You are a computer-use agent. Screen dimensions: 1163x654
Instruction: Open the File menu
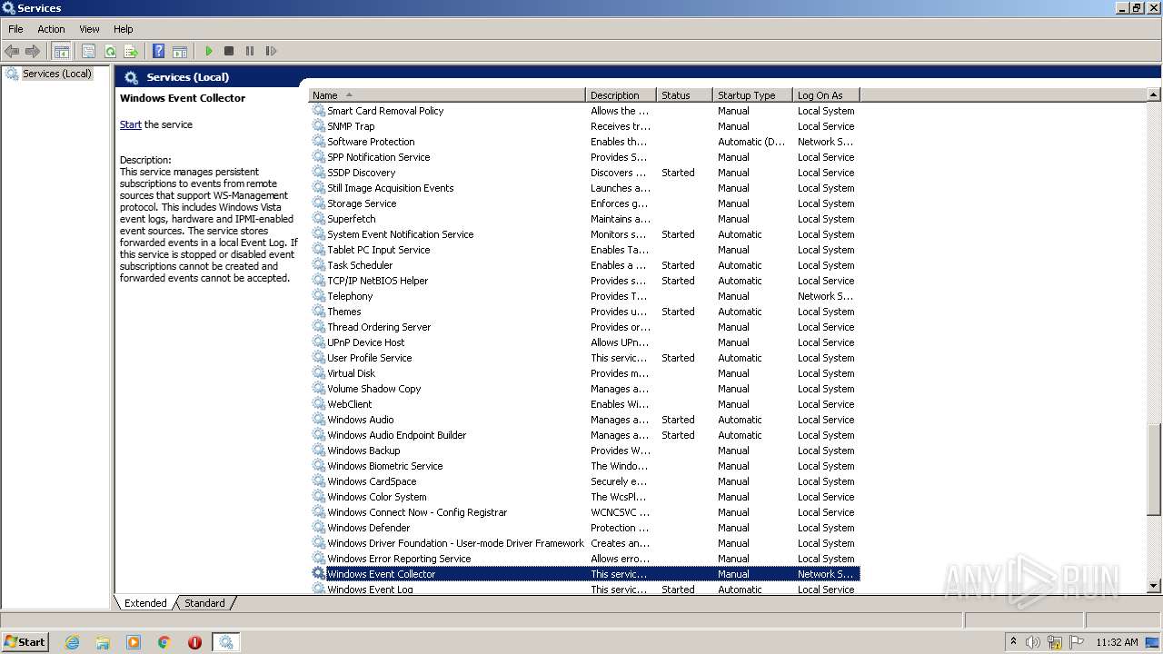[x=15, y=29]
